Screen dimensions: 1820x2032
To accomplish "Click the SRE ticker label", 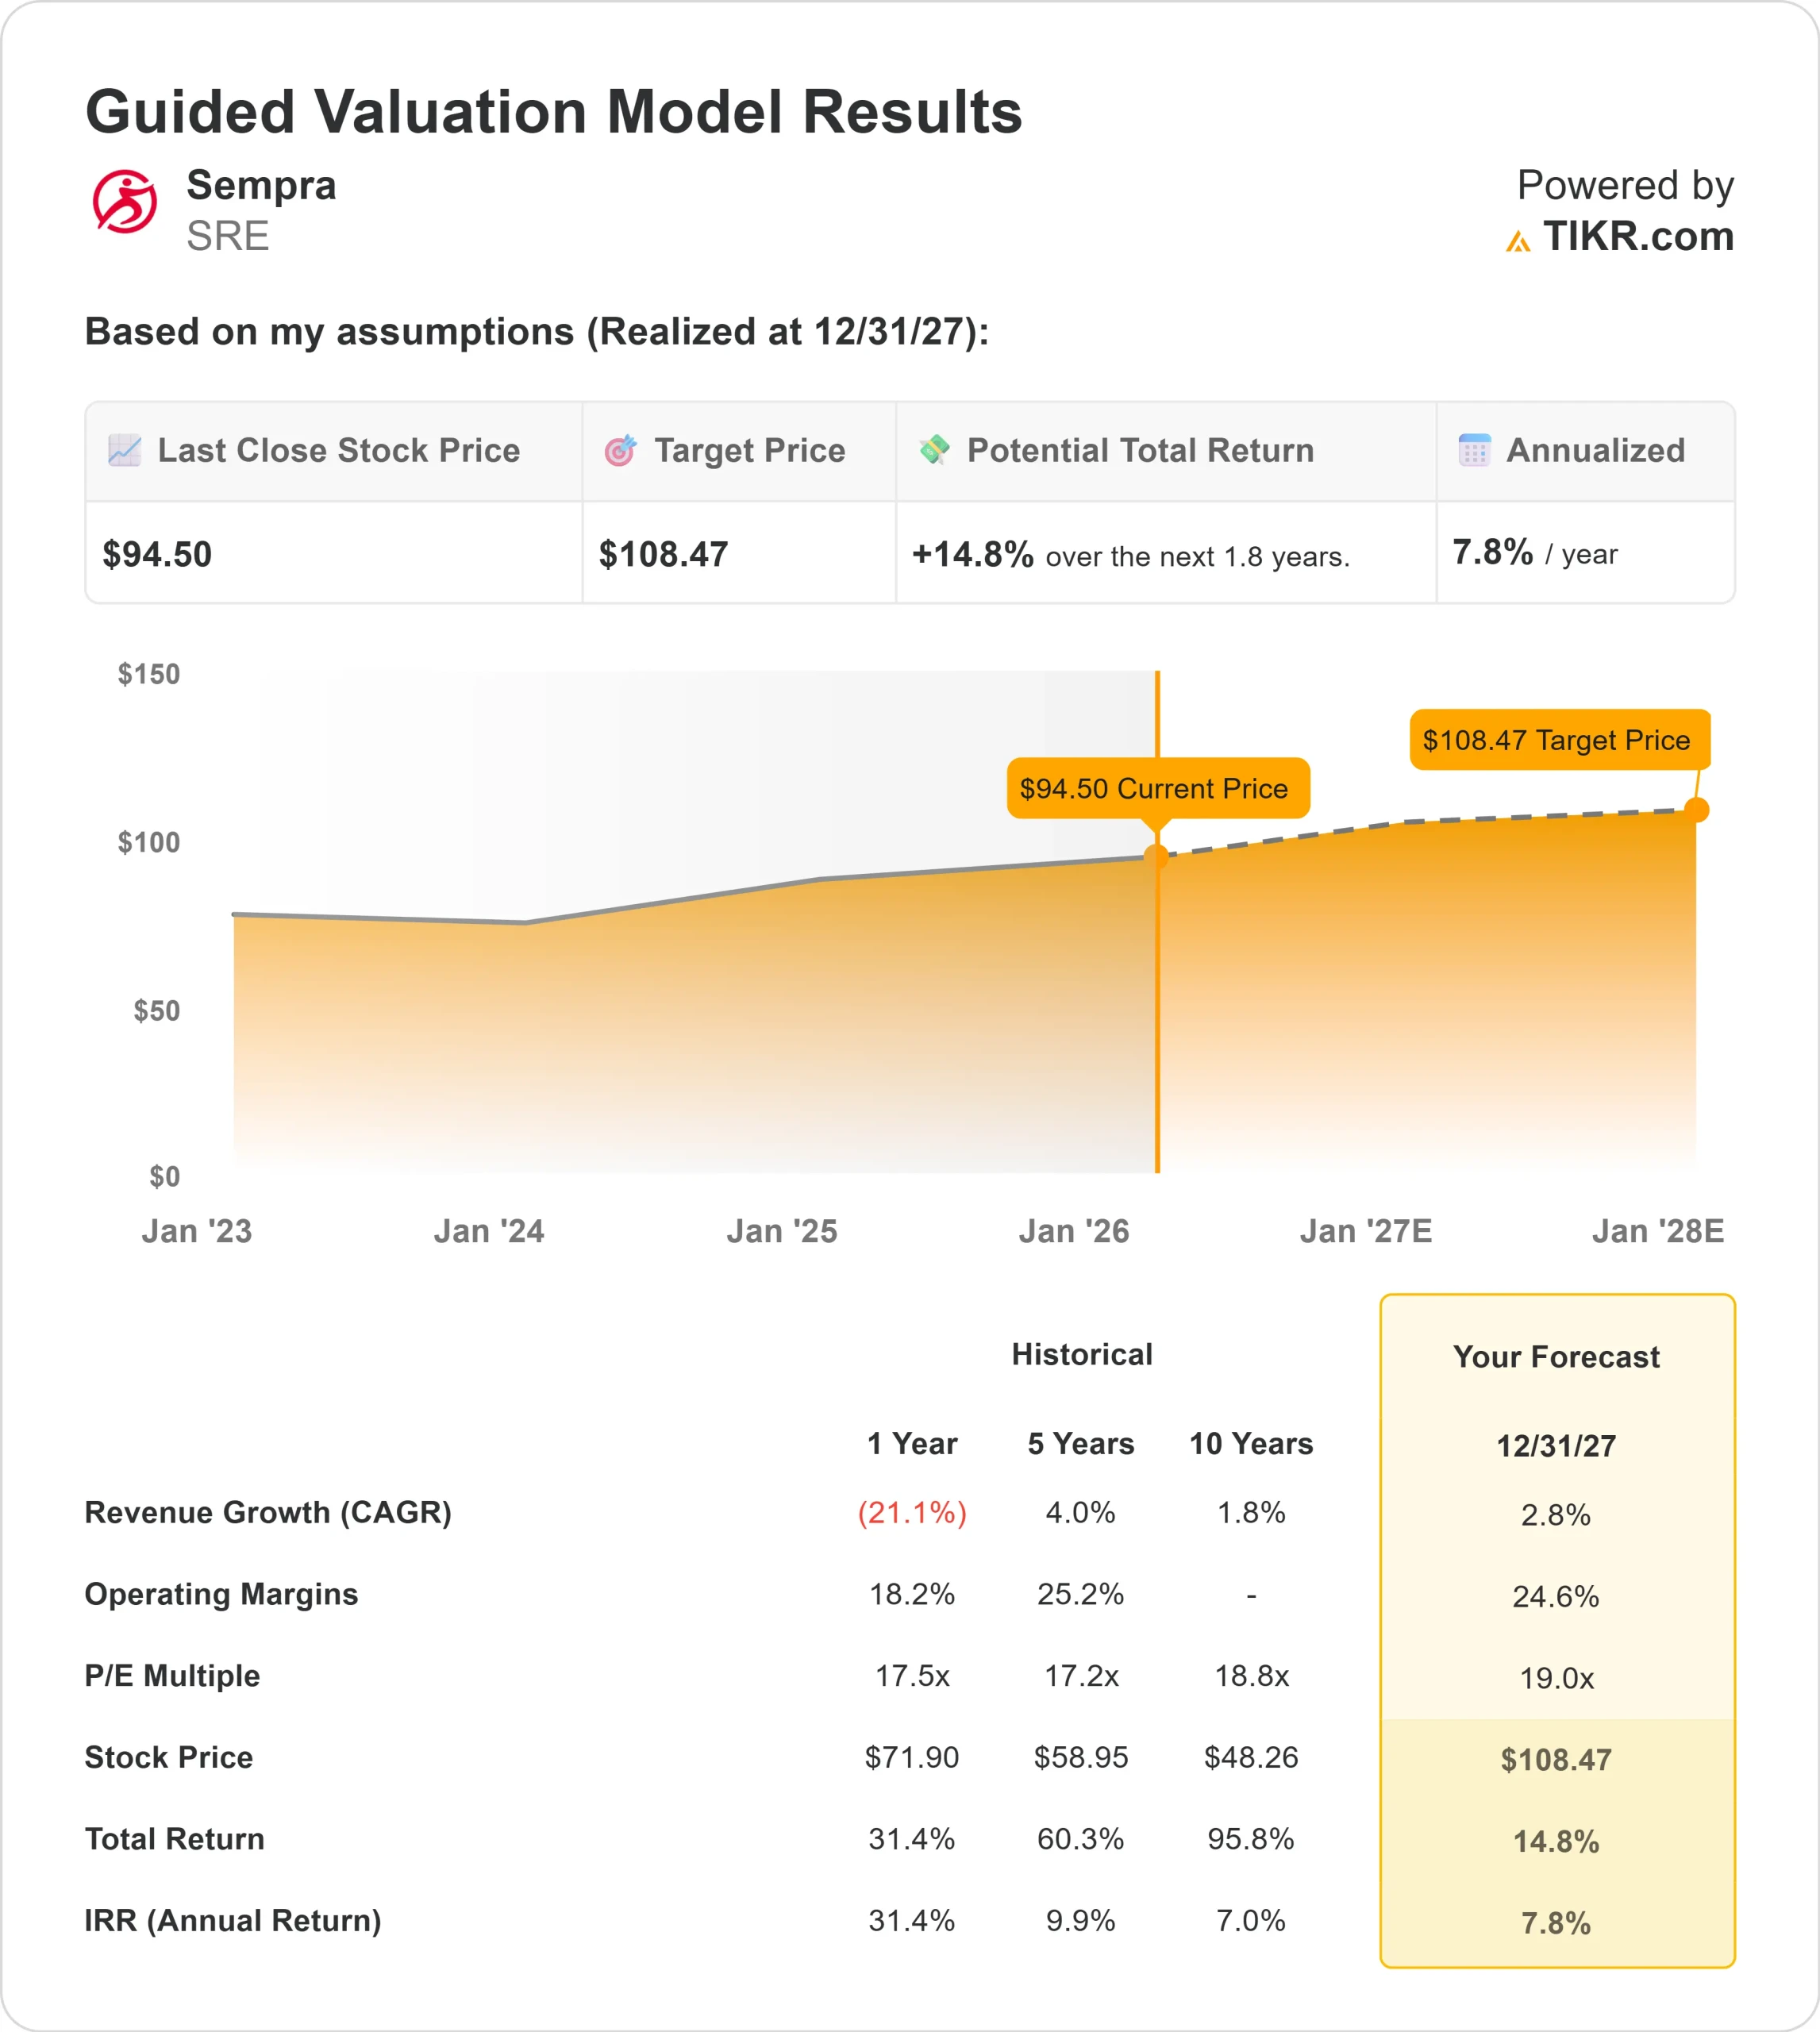I will 229,239.
